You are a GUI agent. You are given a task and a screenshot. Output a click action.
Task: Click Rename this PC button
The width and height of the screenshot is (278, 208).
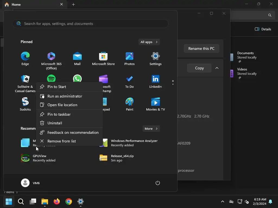coord(201,48)
